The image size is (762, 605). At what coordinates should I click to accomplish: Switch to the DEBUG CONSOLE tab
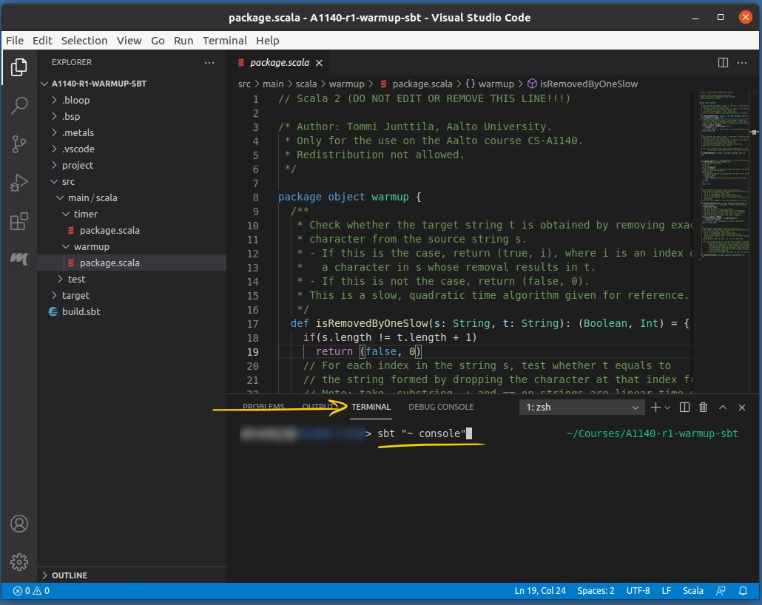[x=441, y=407]
